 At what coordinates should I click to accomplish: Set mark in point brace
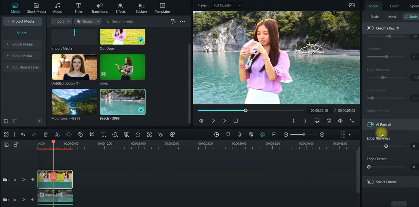(x=294, y=121)
